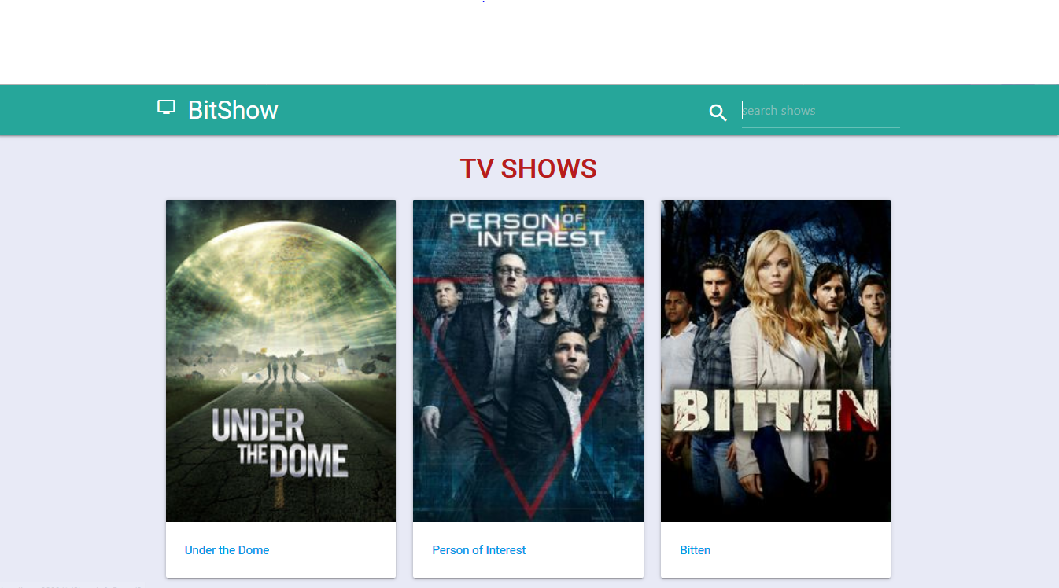This screenshot has height=588, width=1059.
Task: Click the BITTEN logo text on poster
Action: coord(776,410)
